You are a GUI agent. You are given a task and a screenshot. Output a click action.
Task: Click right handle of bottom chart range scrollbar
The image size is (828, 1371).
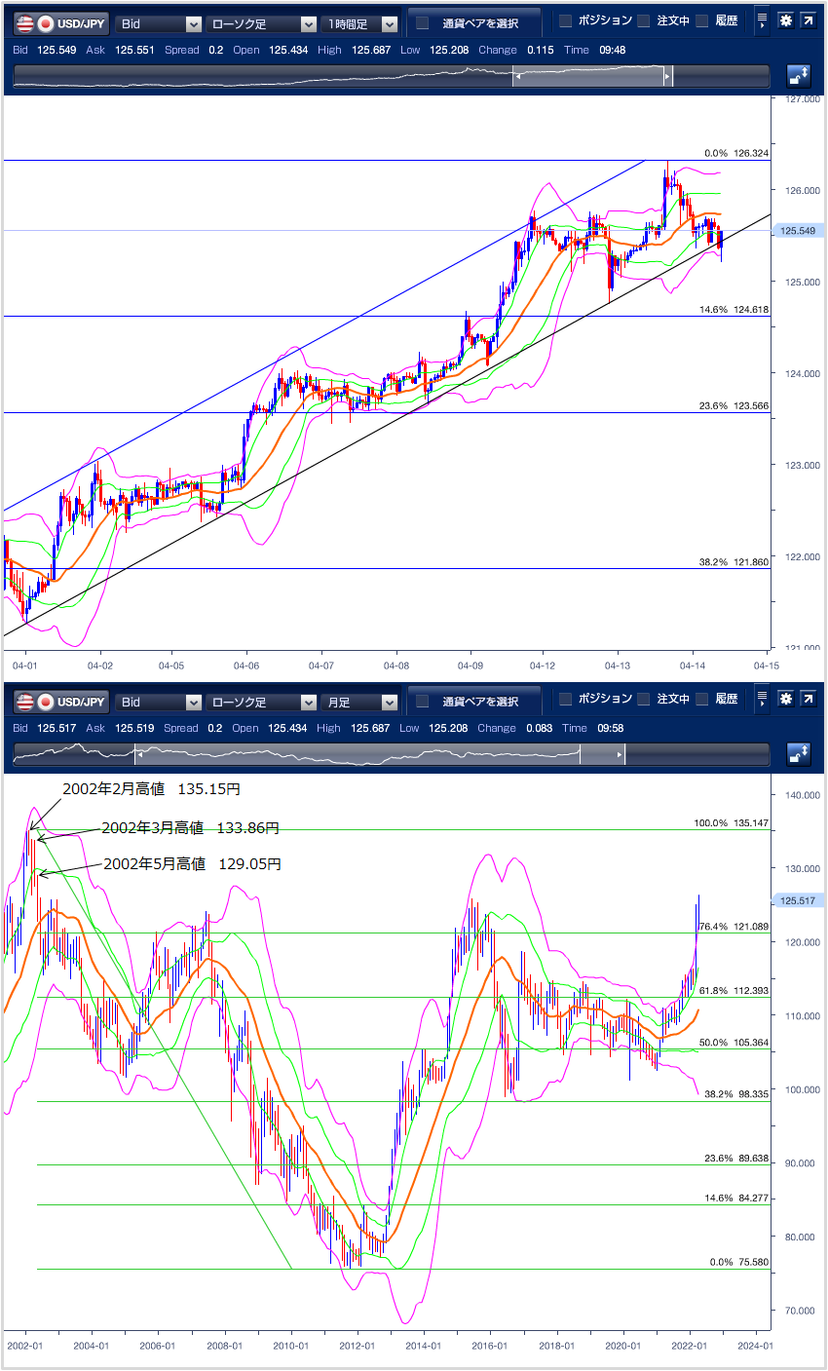[x=620, y=755]
